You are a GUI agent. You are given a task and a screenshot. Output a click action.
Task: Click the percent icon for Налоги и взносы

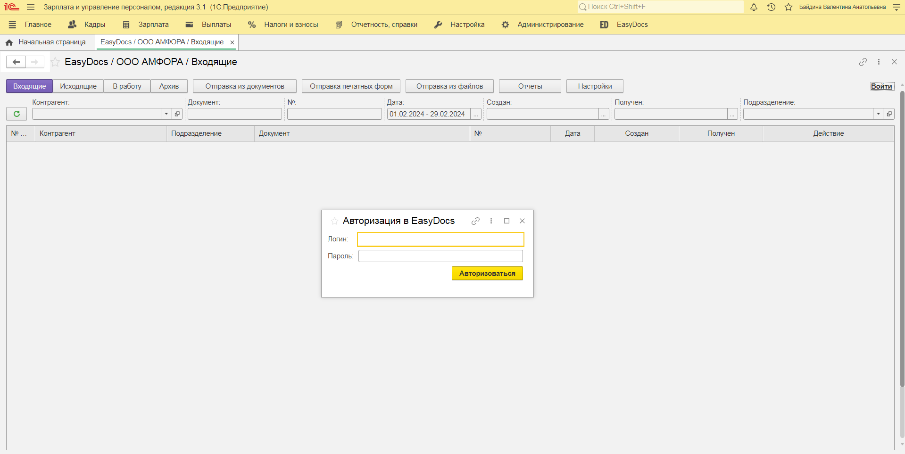pos(251,25)
